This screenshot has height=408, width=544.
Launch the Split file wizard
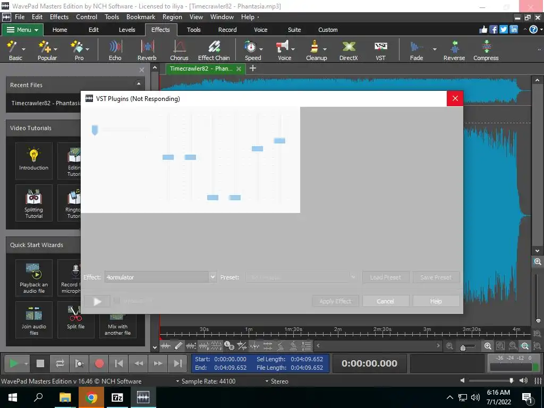pyautogui.click(x=75, y=319)
